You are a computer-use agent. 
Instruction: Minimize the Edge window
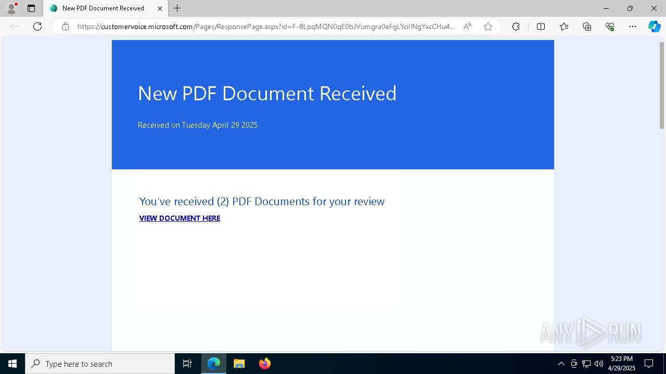coord(606,8)
